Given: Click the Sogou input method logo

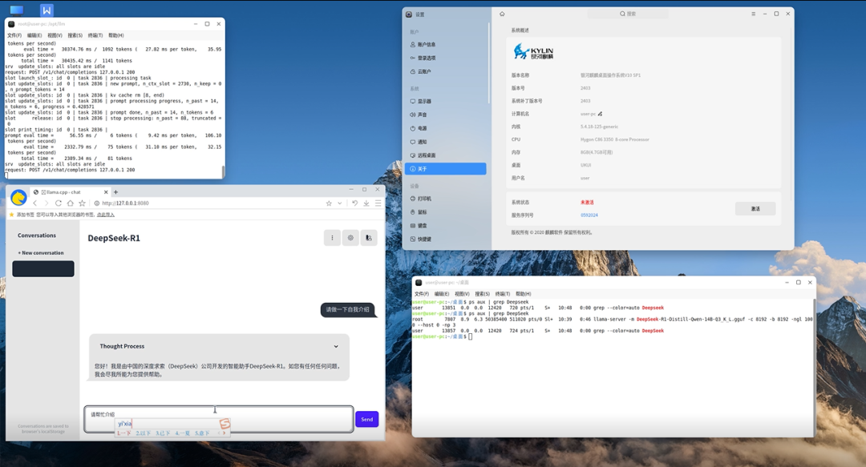Looking at the screenshot, I should pyautogui.click(x=225, y=424).
